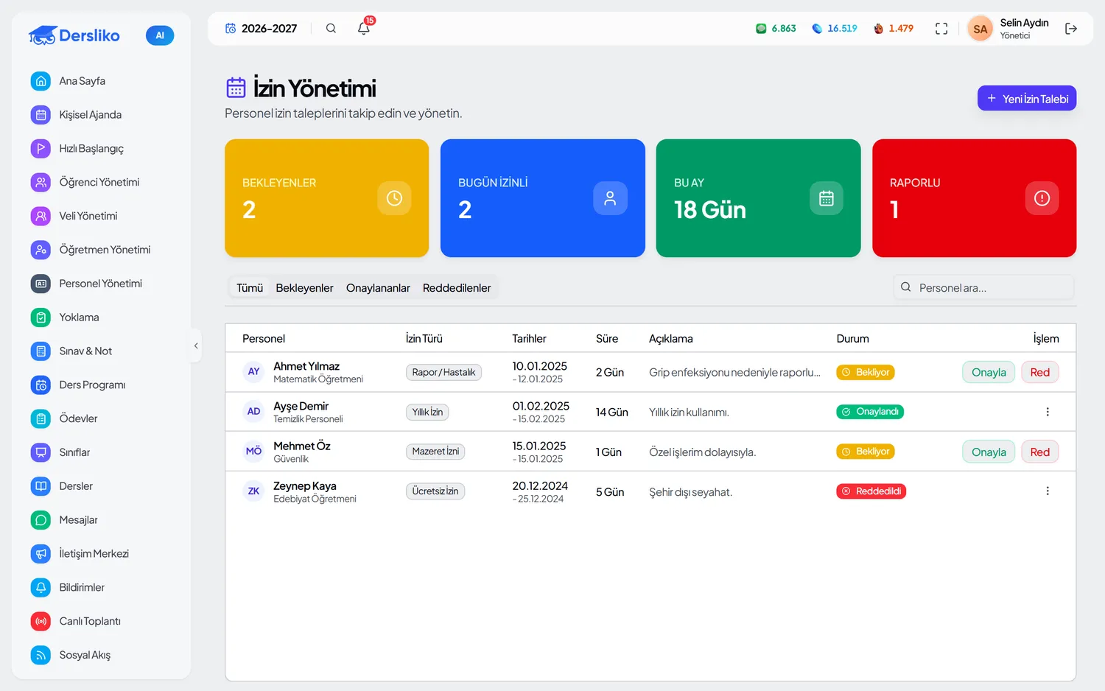The width and height of the screenshot is (1105, 691).
Task: Approve Ahmet Yılmaz leave with Onayla
Action: tap(989, 373)
